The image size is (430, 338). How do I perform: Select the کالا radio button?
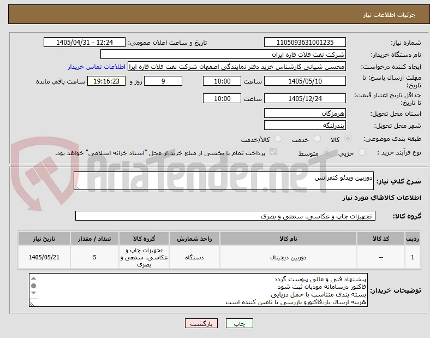pyautogui.click(x=348, y=139)
